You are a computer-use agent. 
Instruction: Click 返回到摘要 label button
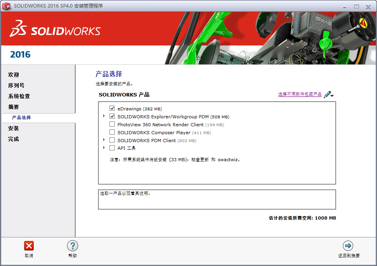(349, 256)
